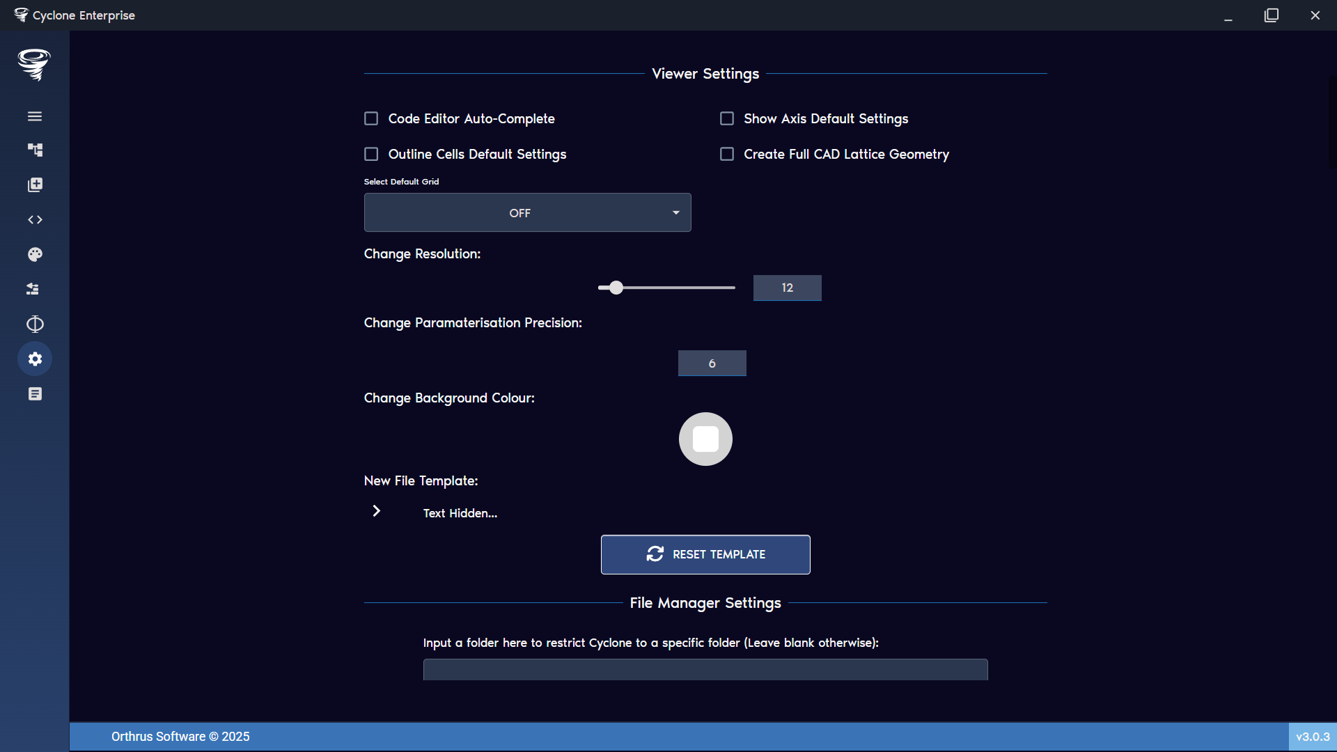
Task: Enable Show Axis Default Settings
Action: [727, 118]
